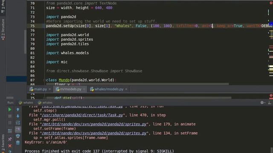Jump down the stack trace with down arrow
The width and height of the screenshot is (273, 153).
[18, 116]
